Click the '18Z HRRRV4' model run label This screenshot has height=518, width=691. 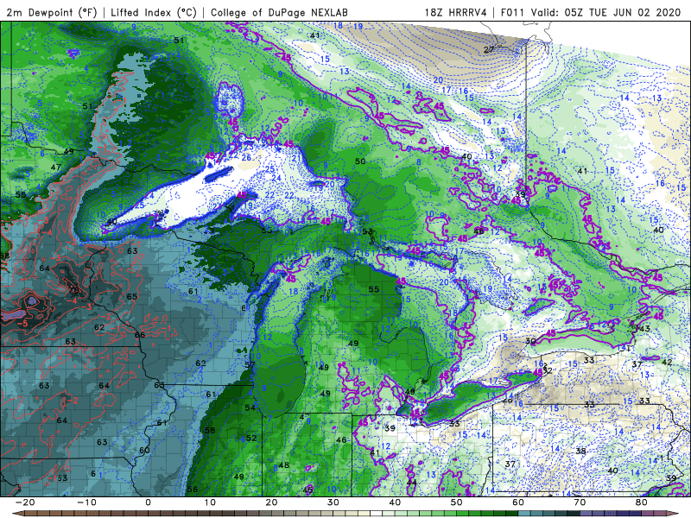point(456,13)
